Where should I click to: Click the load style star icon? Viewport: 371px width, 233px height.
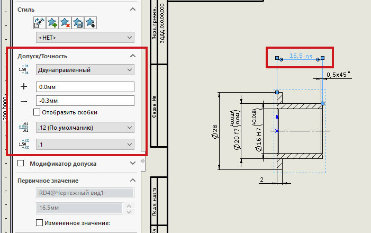[91, 23]
